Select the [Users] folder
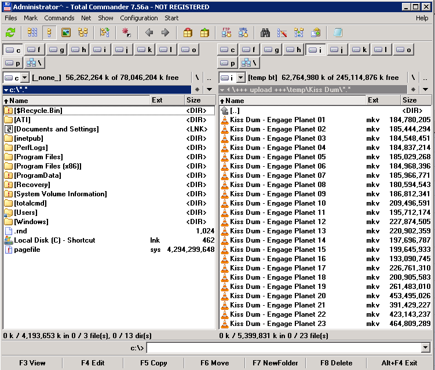The image size is (435, 370). [x=109, y=213]
